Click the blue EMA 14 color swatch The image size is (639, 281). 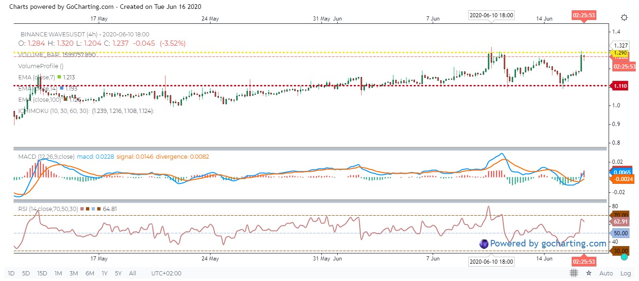[61, 88]
